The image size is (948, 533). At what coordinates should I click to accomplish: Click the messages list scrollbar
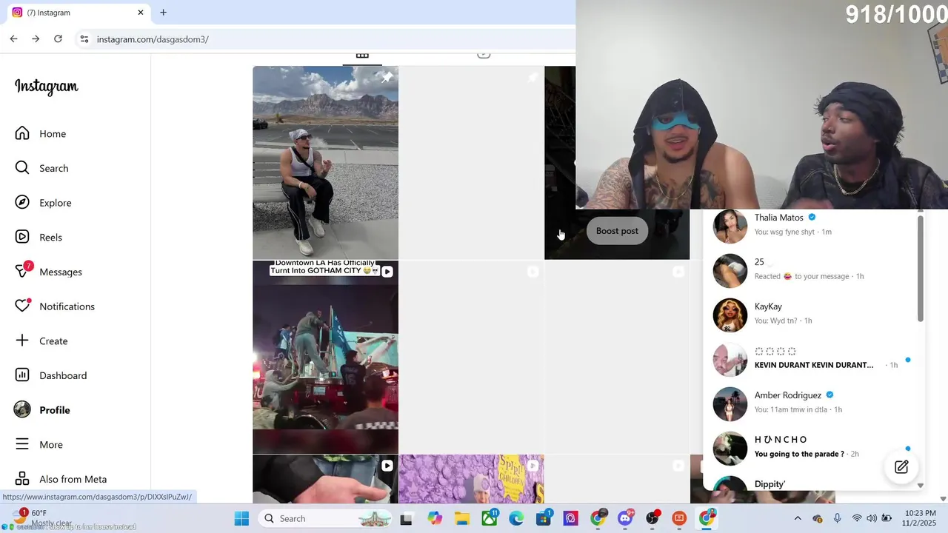point(921,270)
